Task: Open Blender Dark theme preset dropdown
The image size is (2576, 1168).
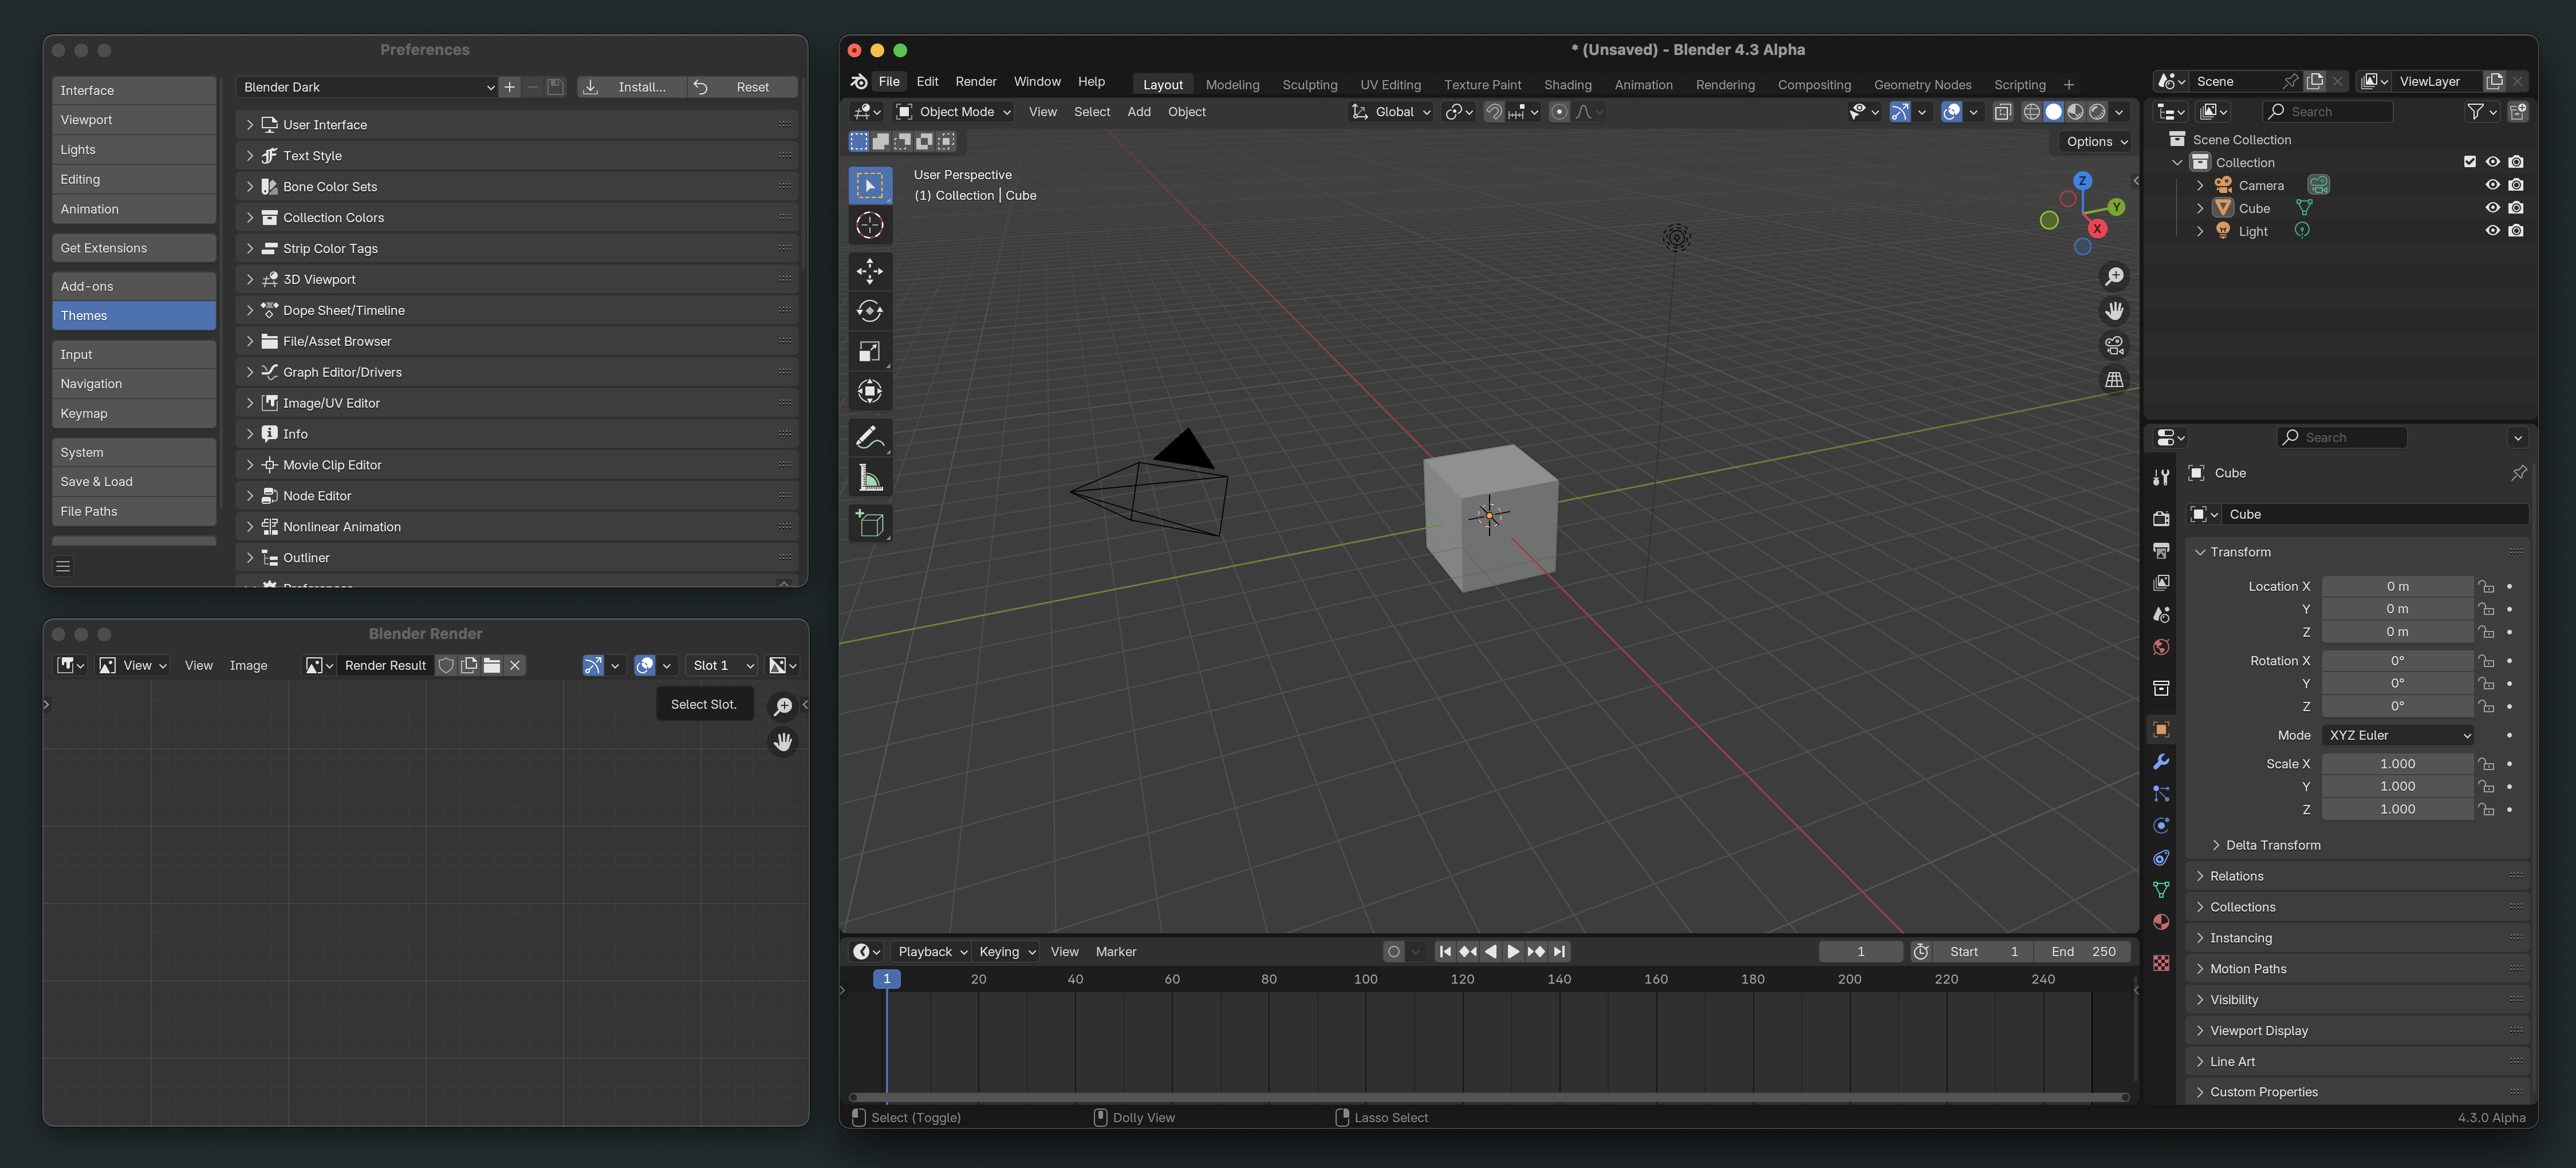Action: 367,87
